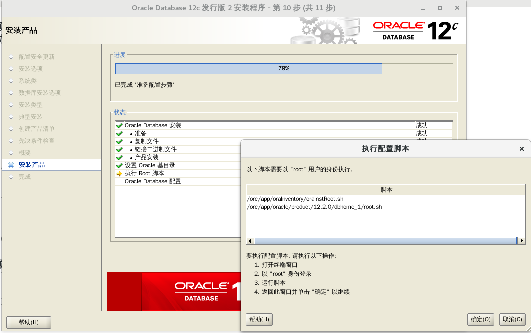Select the 数据库安装选项 step in sidebar

click(39, 93)
